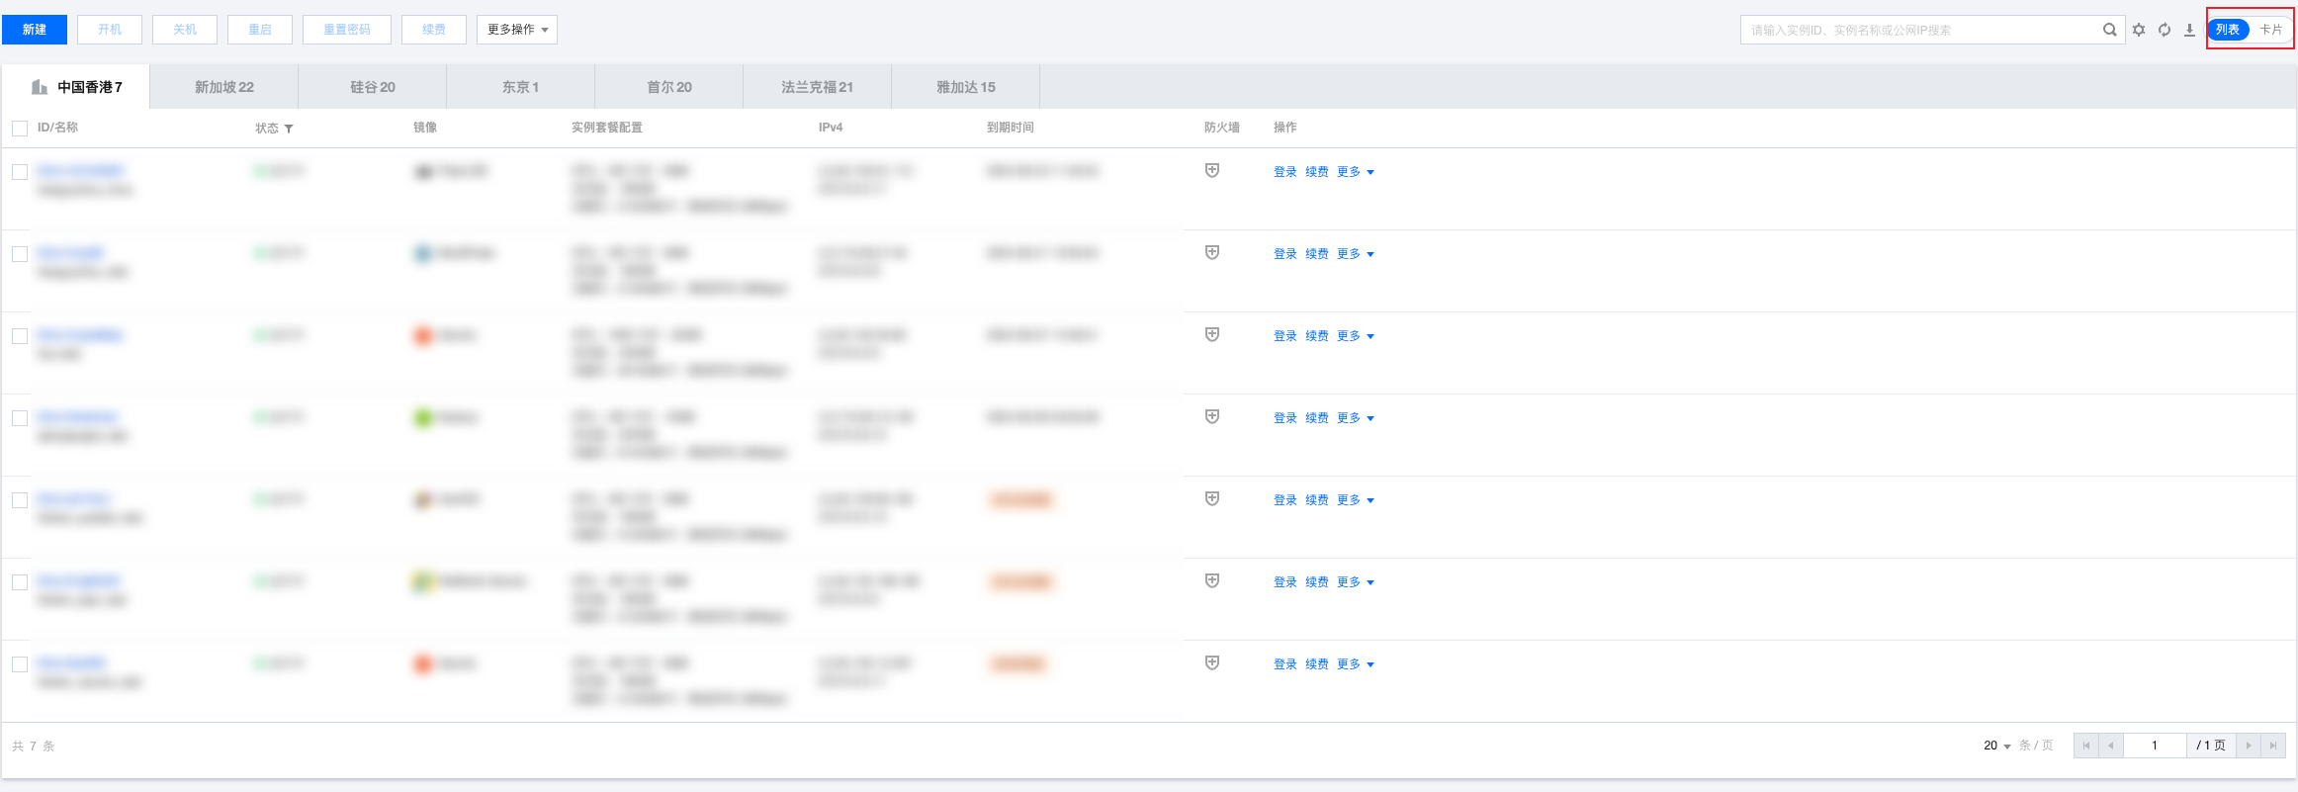Select the 法兰克福 21 region tab
The width and height of the screenshot is (2298, 792).
point(817,87)
